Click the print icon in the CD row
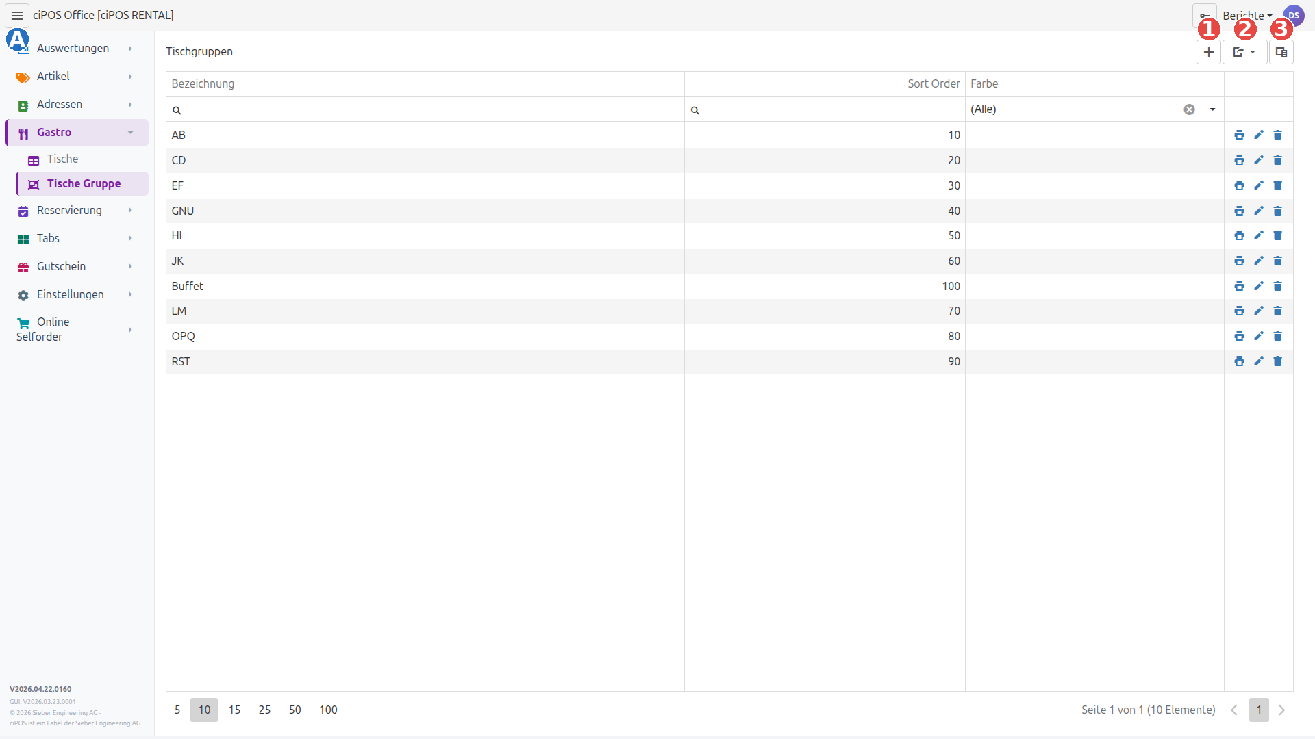Viewport: 1315px width, 739px height. [x=1239, y=160]
